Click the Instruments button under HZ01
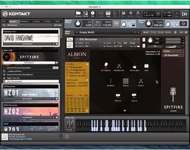The width and height of the screenshot is (190, 150). [27, 99]
